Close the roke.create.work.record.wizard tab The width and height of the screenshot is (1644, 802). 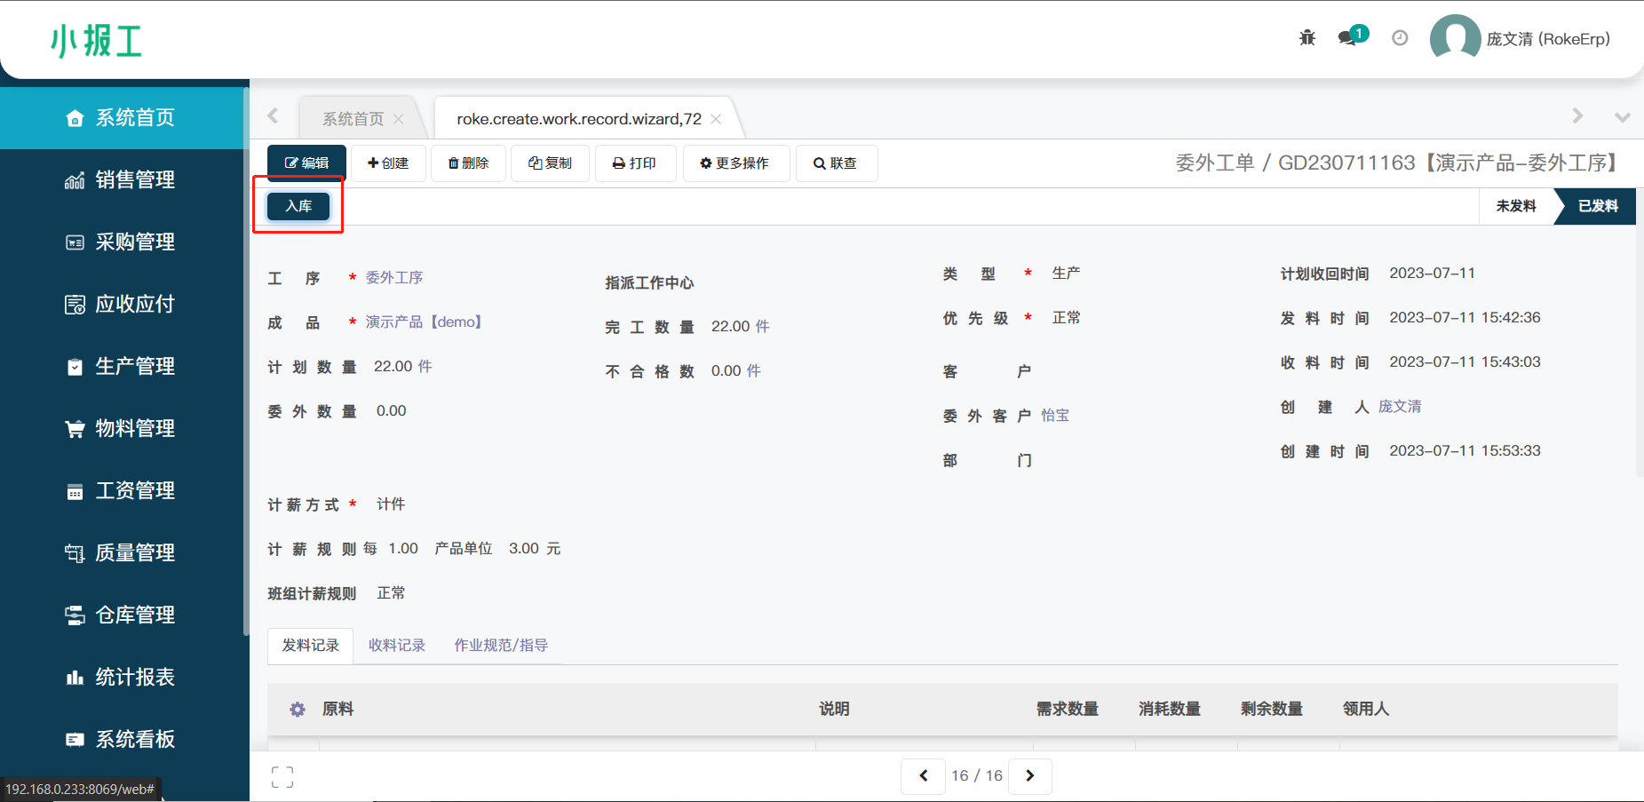tap(716, 119)
